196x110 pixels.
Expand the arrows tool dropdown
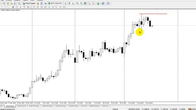(x=30, y=7)
